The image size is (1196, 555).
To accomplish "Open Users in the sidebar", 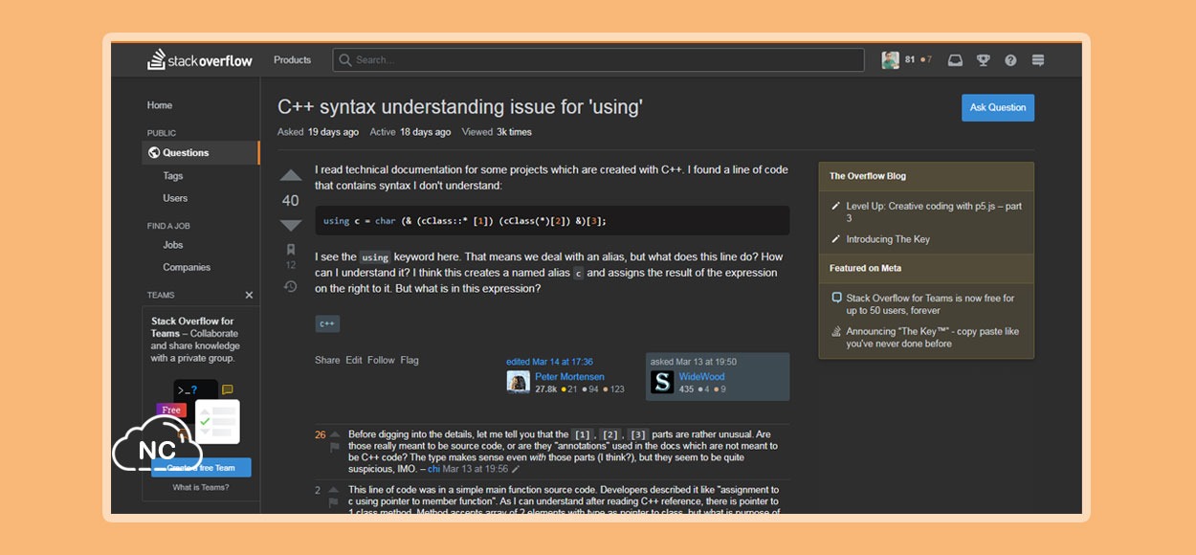I will point(175,198).
